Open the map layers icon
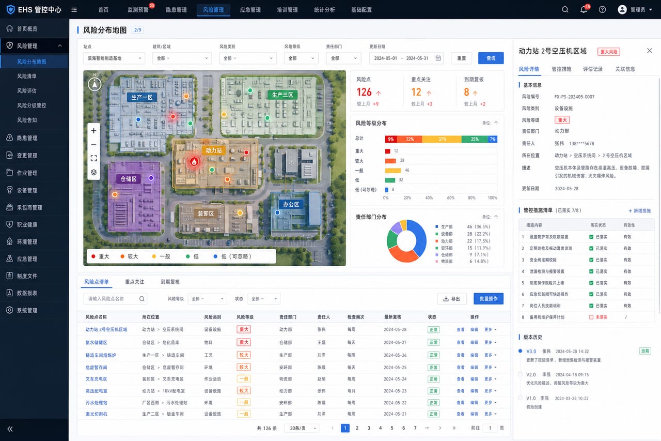Image resolution: width=661 pixels, height=441 pixels. (93, 172)
